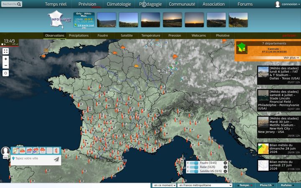Click the fullscreen map icon
The width and height of the screenshot is (301, 188).
tap(5, 51)
